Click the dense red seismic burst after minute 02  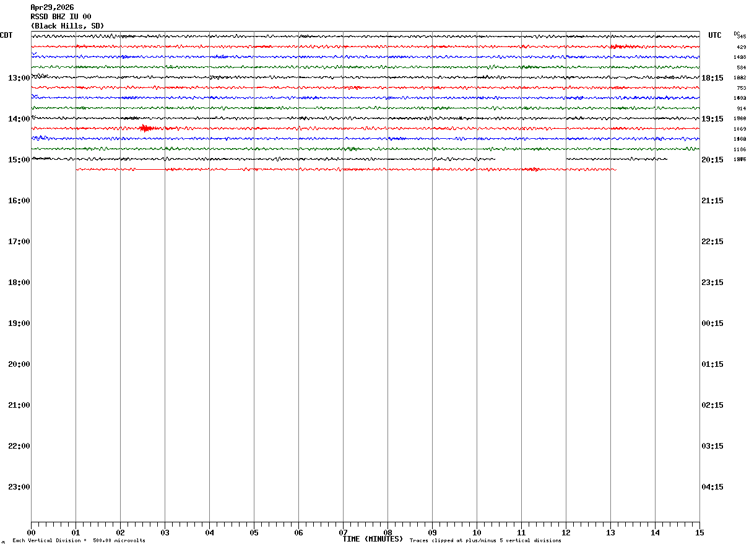[x=147, y=128]
